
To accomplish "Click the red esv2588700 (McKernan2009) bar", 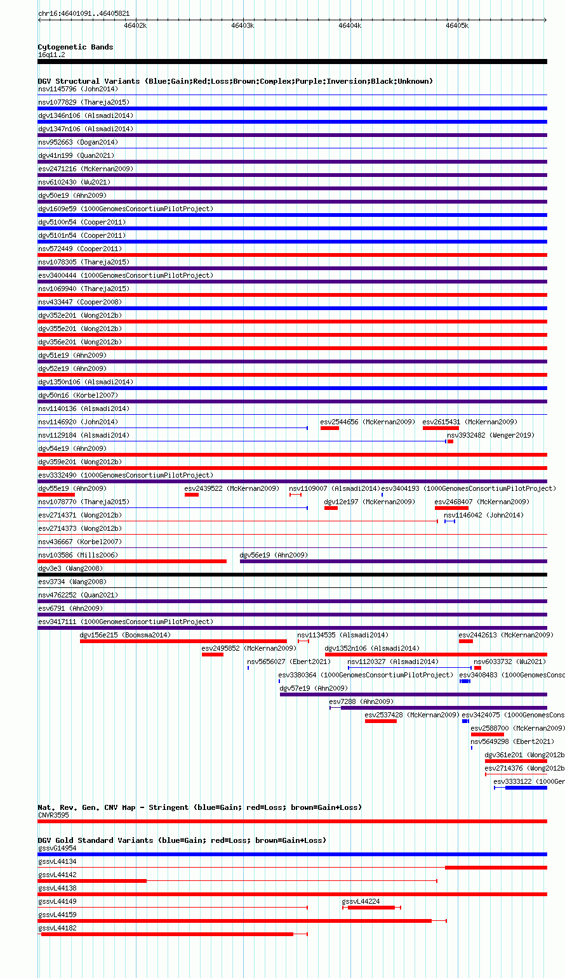I will click(488, 734).
